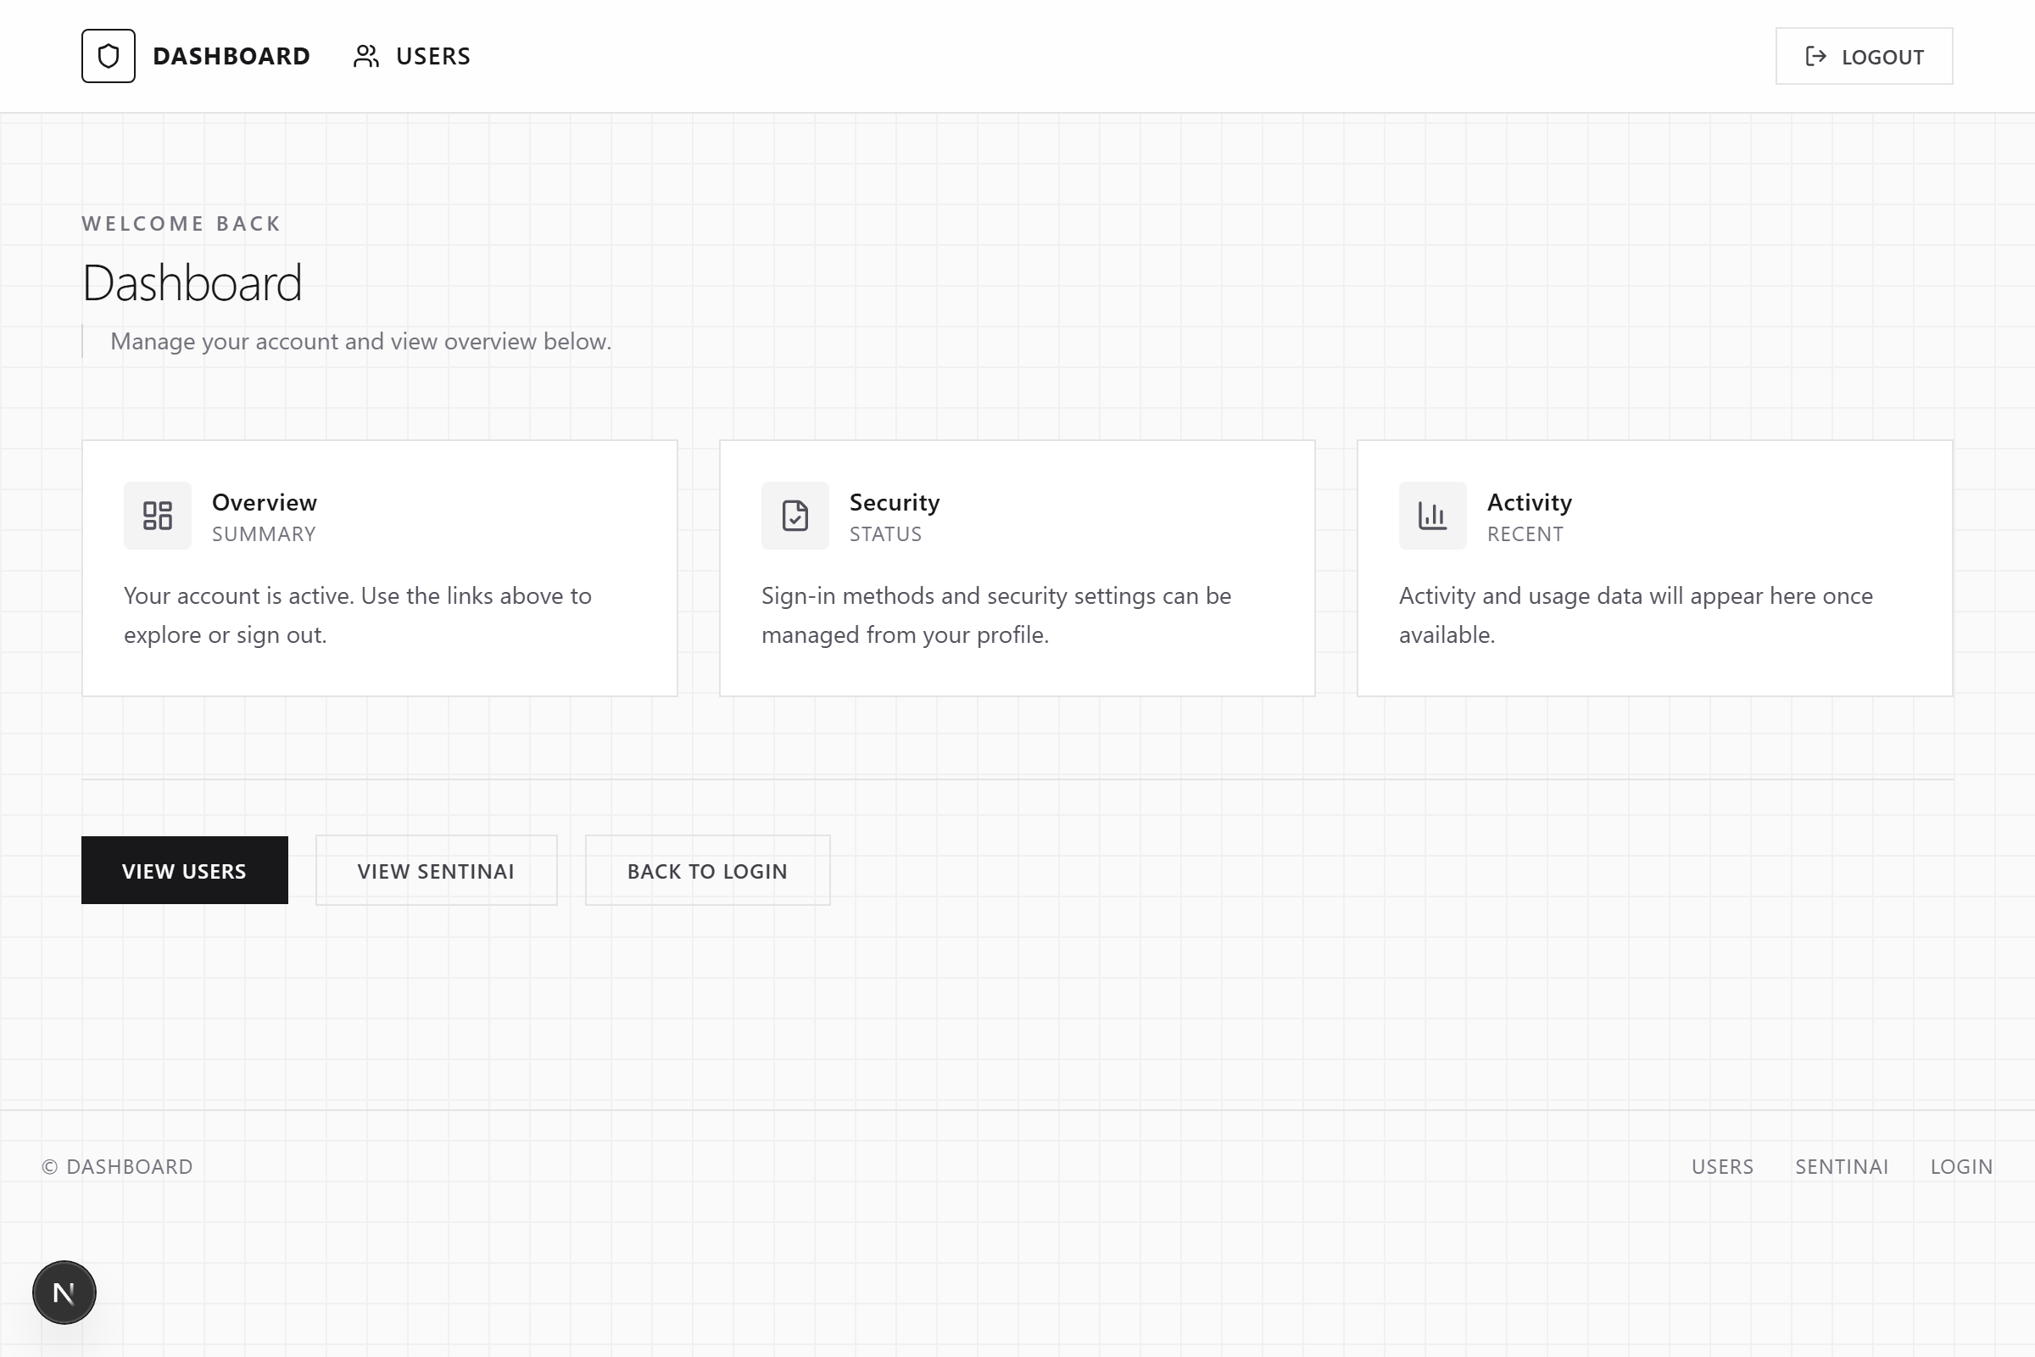This screenshot has height=1357, width=2035.
Task: Click the Security file-check icon
Action: pos(794,516)
